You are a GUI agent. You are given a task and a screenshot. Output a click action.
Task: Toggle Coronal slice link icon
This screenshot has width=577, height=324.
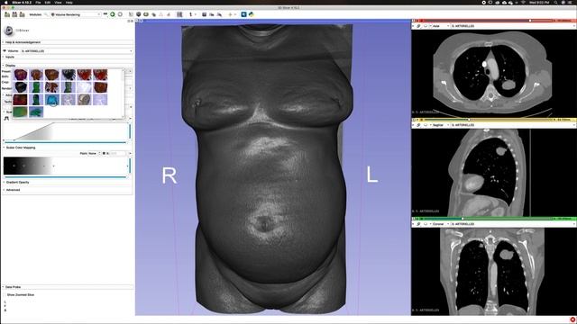(x=418, y=224)
